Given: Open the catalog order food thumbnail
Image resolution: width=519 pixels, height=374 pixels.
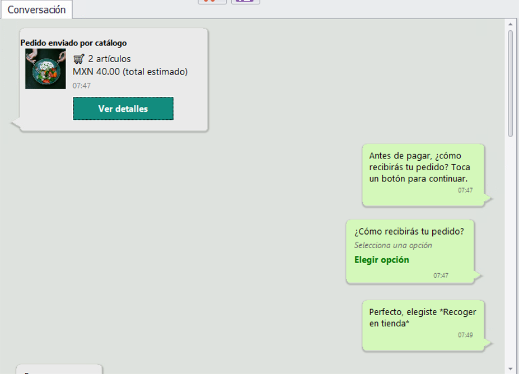Looking at the screenshot, I should click(x=45, y=69).
